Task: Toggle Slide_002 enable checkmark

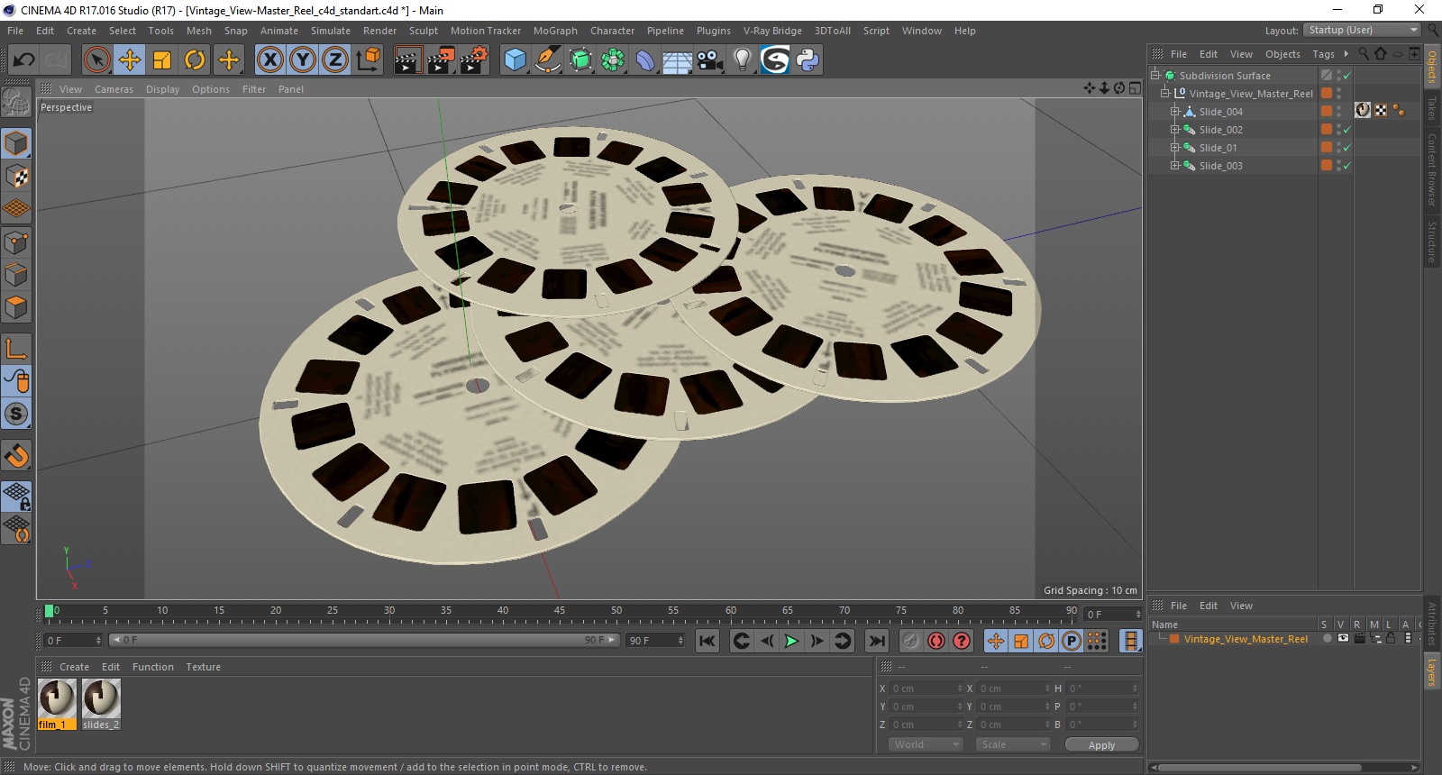Action: click(1347, 130)
